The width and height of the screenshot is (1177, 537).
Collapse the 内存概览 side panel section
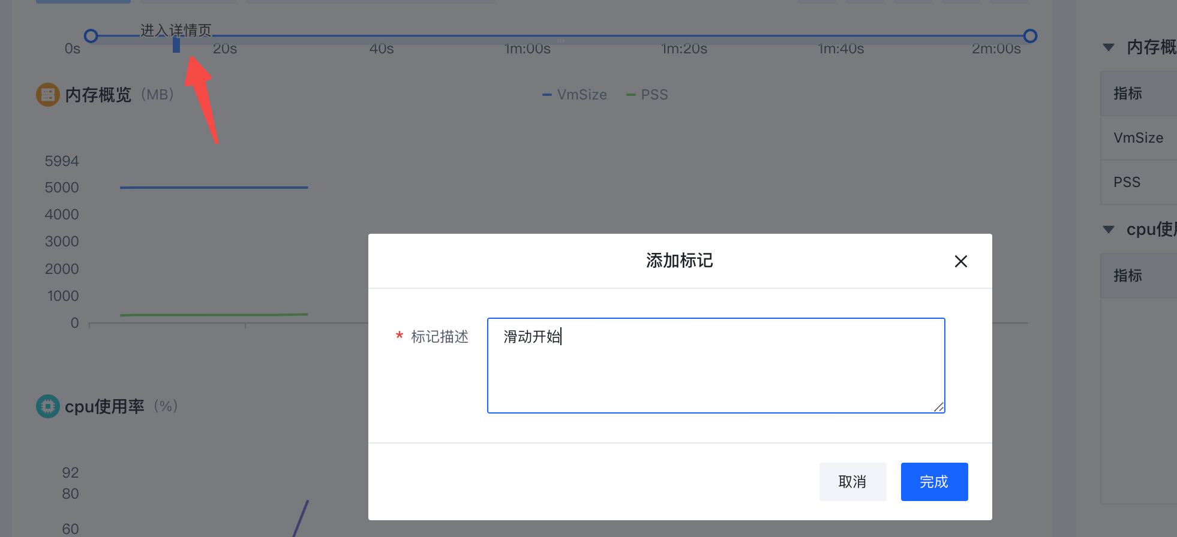tap(1109, 47)
